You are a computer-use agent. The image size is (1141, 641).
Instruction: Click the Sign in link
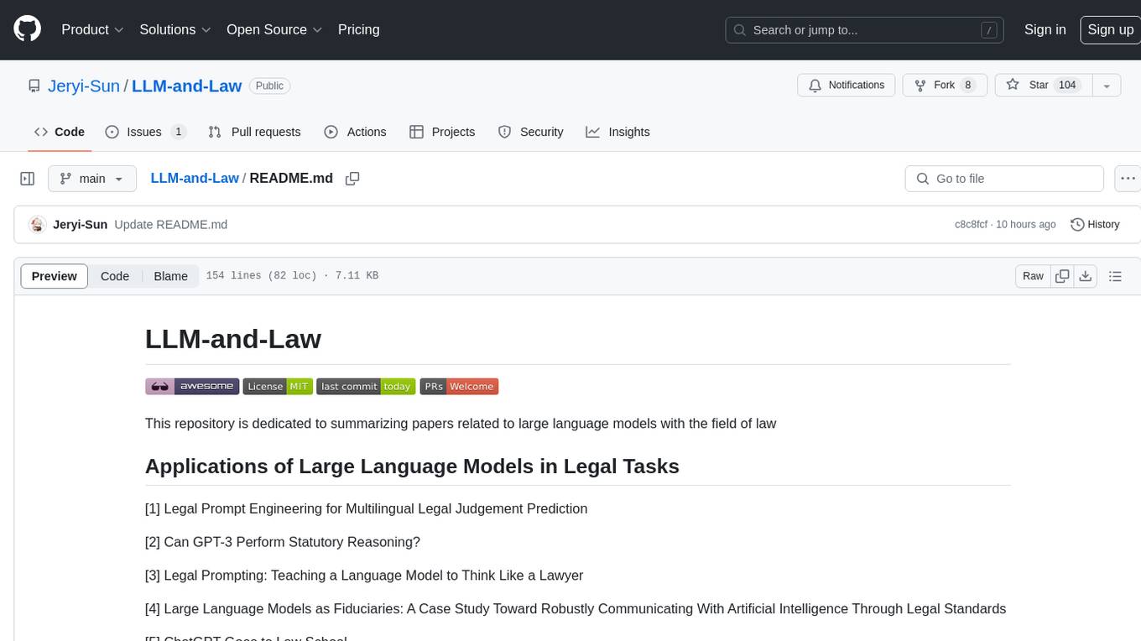coord(1045,29)
